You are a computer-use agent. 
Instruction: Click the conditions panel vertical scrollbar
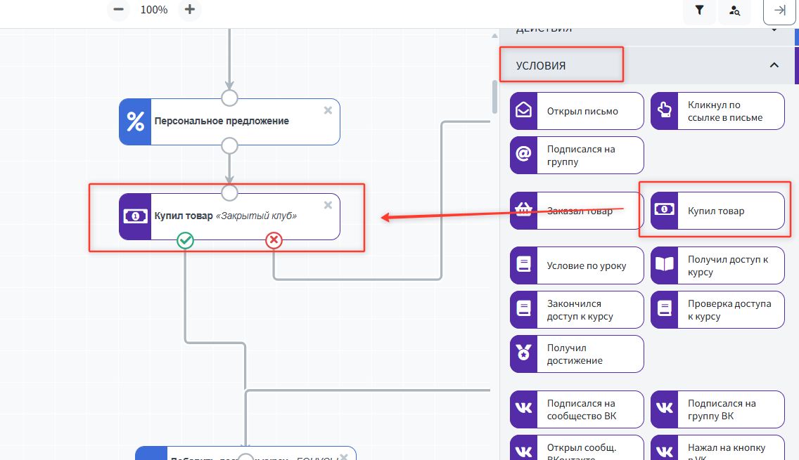pyautogui.click(x=494, y=97)
